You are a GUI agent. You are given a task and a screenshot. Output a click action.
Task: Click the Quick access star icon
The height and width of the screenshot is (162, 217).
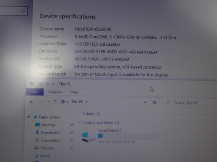point(35,117)
